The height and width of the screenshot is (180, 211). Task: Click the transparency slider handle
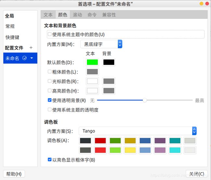[145, 100]
